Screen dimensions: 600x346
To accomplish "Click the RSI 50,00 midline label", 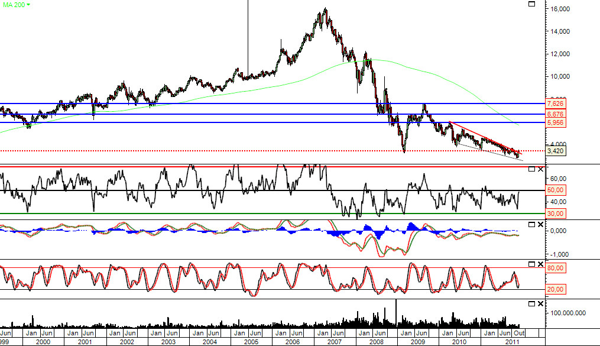I will click(555, 190).
